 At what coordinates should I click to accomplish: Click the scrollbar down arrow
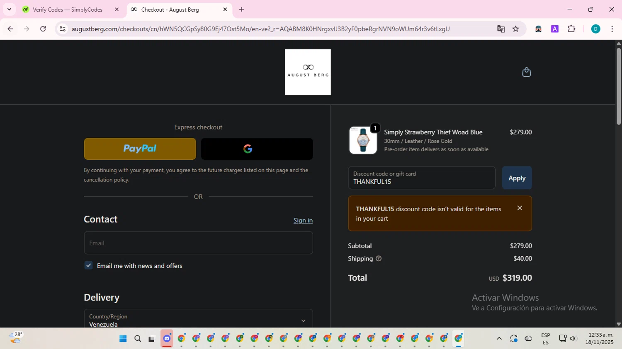619,324
